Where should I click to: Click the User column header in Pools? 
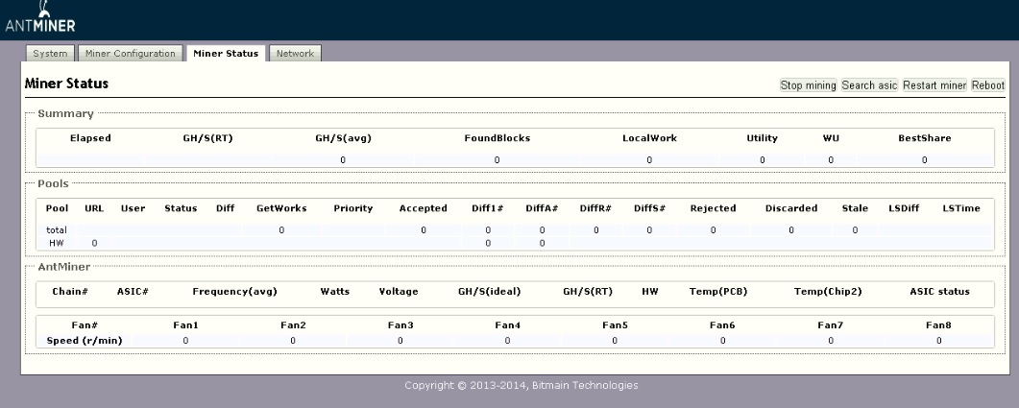[x=133, y=208]
